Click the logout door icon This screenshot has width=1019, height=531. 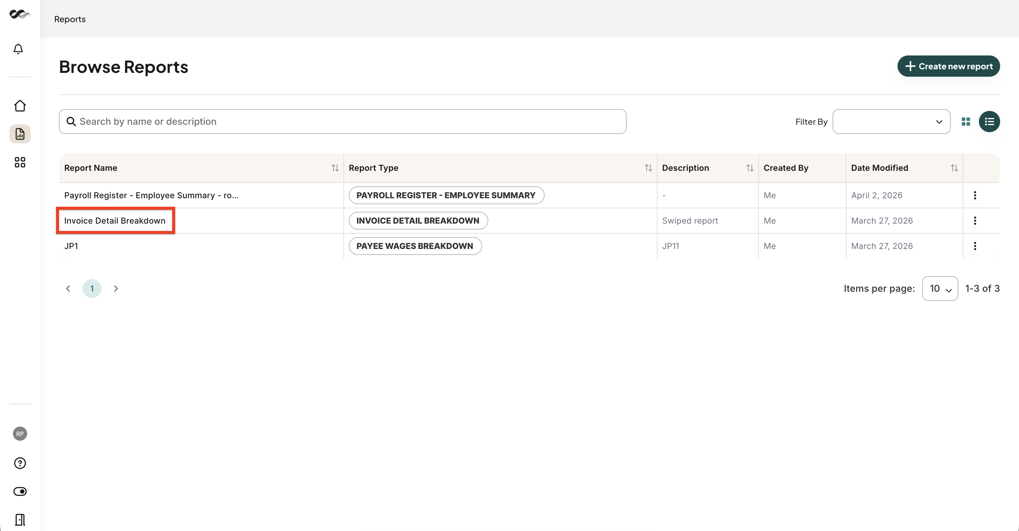(20, 519)
